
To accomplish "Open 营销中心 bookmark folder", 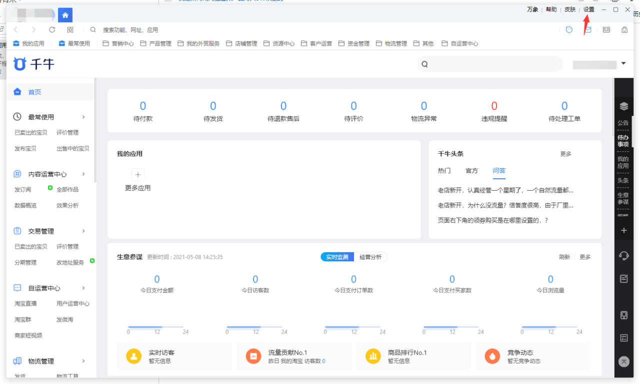I will coord(118,43).
